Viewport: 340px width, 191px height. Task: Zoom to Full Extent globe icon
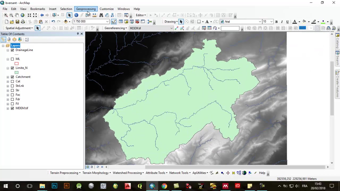click(x=23, y=15)
